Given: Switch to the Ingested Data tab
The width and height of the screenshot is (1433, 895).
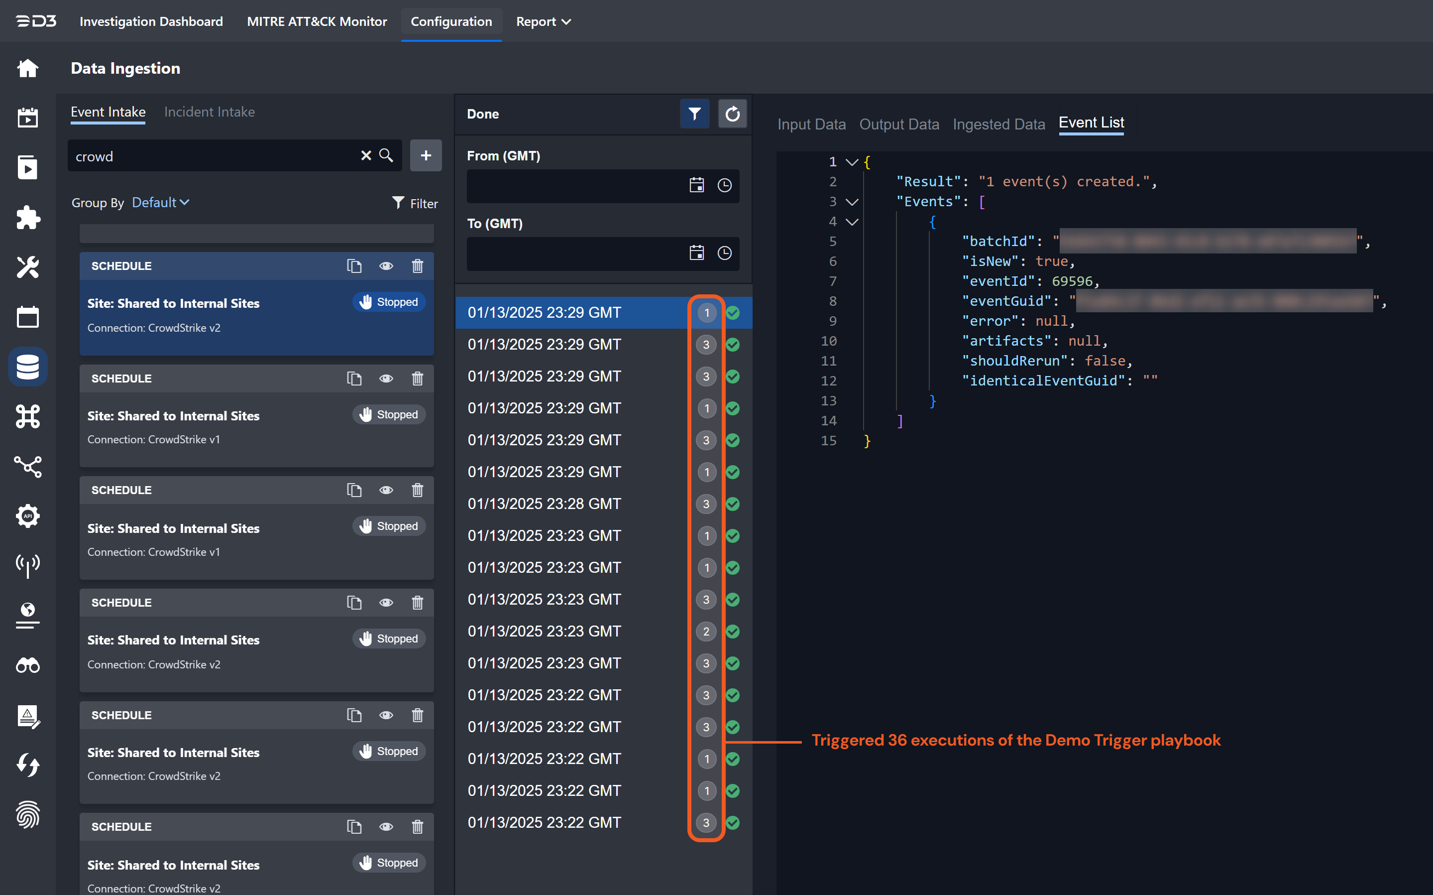Looking at the screenshot, I should [x=998, y=125].
